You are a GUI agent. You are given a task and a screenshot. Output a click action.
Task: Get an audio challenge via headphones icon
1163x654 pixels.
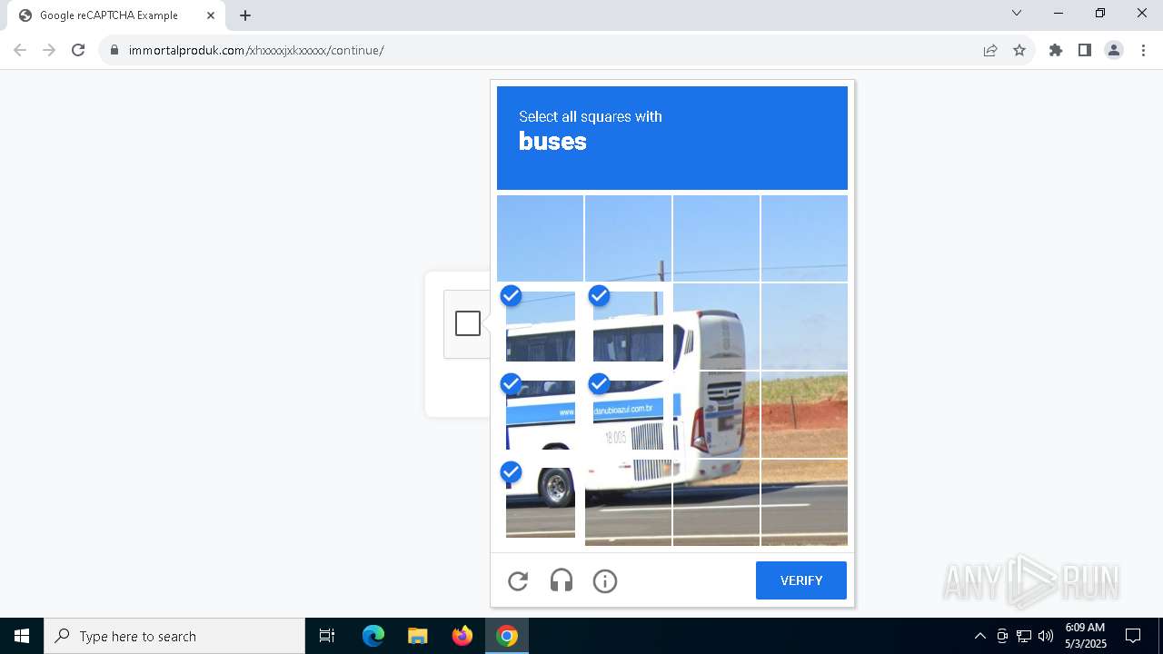click(562, 580)
